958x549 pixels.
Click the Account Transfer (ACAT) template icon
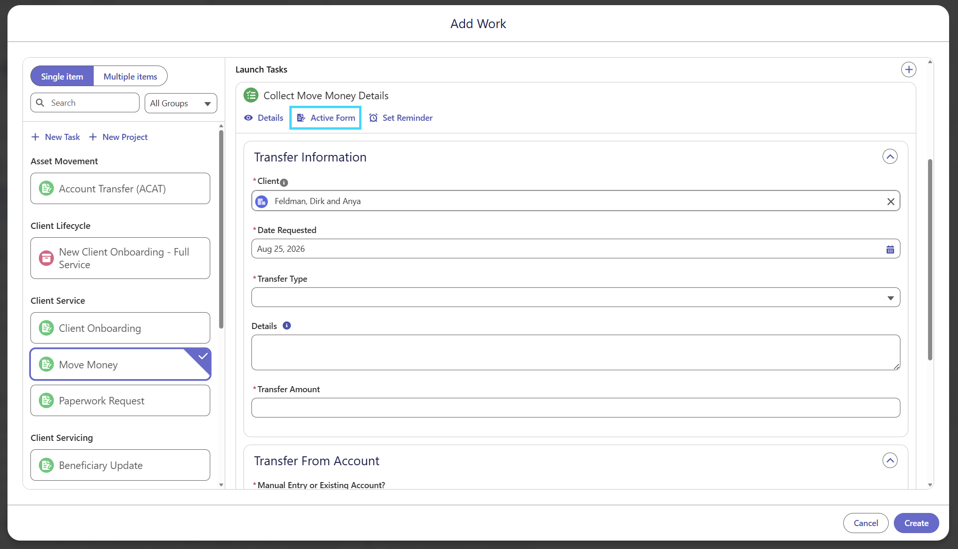pyautogui.click(x=46, y=189)
